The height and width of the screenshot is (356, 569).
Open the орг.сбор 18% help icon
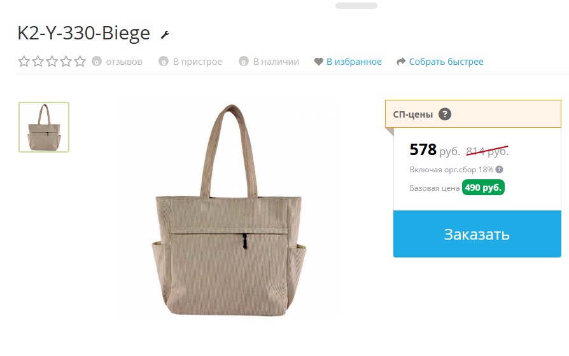pos(500,169)
